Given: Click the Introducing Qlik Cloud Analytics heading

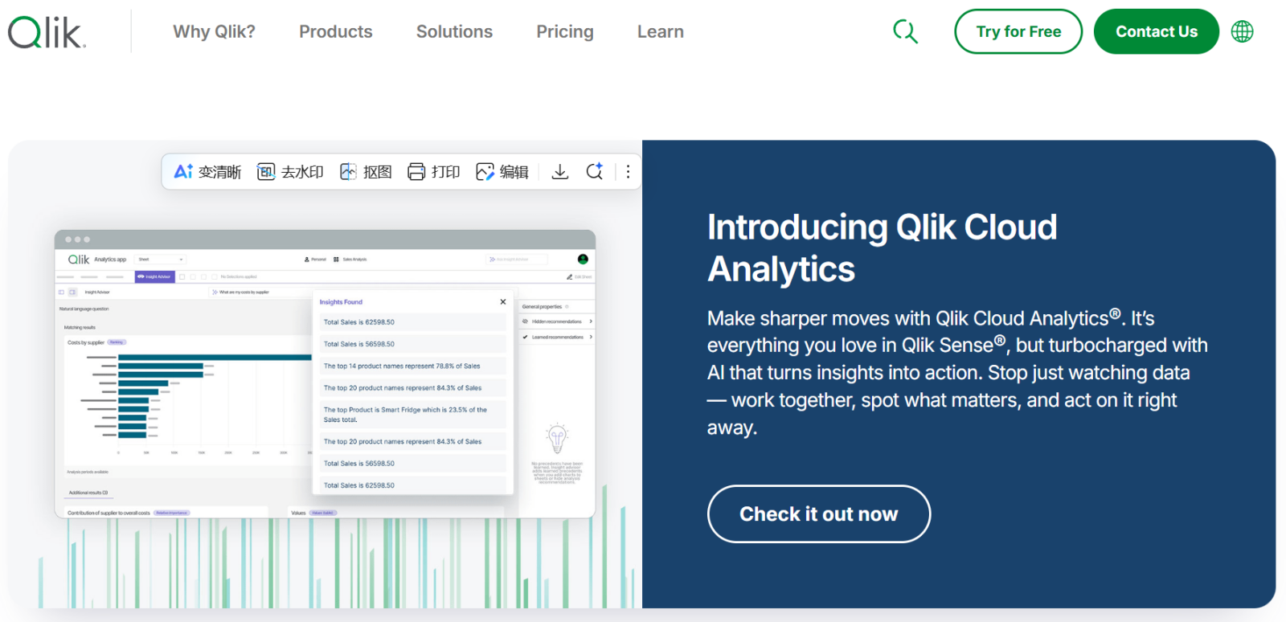Looking at the screenshot, I should point(882,248).
